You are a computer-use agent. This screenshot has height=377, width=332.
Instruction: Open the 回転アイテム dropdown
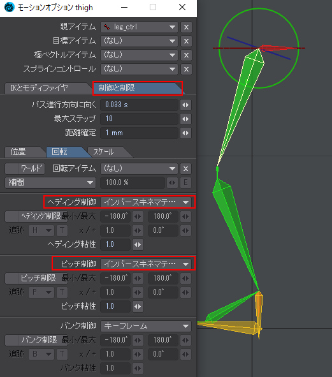139,168
